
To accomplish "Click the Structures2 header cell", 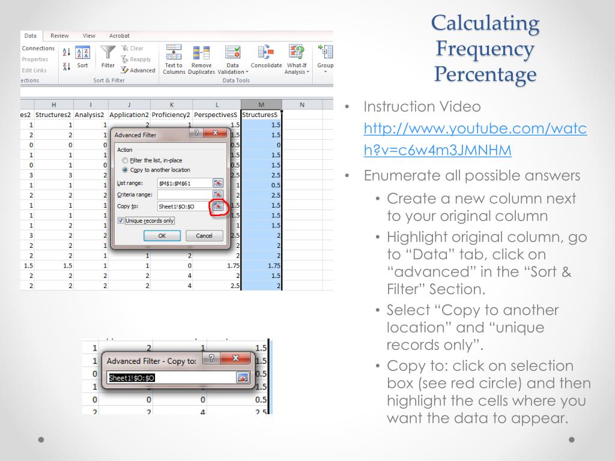I will point(53,115).
